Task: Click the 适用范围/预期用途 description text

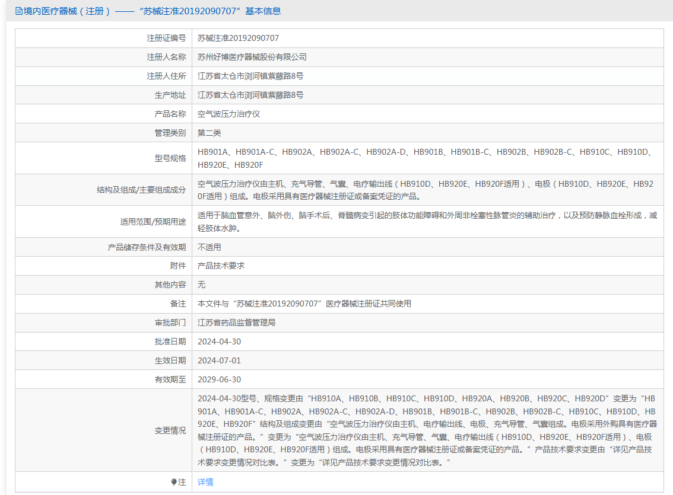Action: [x=427, y=222]
